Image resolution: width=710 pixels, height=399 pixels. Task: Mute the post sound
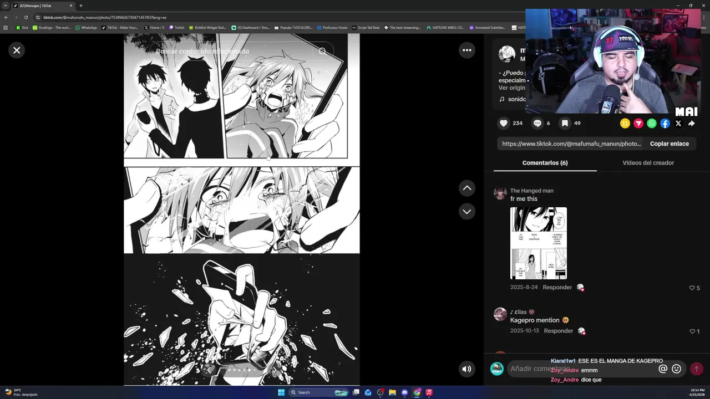click(467, 369)
